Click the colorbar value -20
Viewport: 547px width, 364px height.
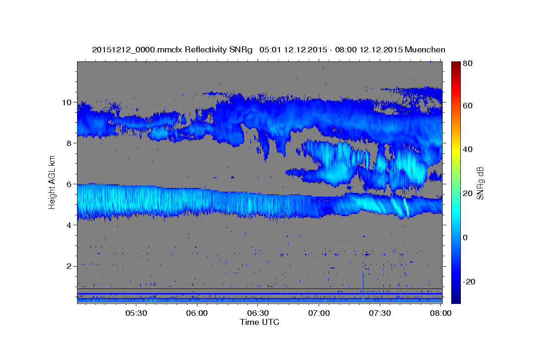469,282
